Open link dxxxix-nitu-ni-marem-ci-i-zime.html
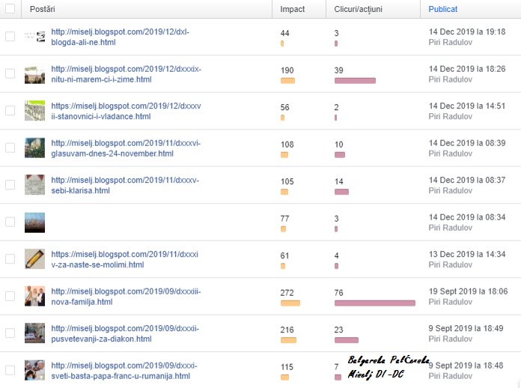The image size is (521, 388). point(126,74)
